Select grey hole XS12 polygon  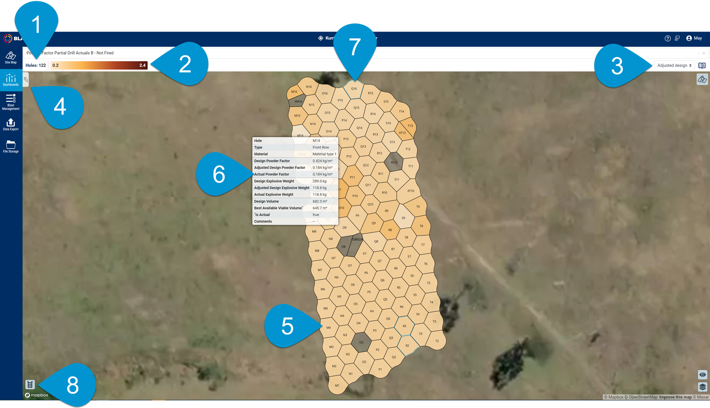[394, 162]
